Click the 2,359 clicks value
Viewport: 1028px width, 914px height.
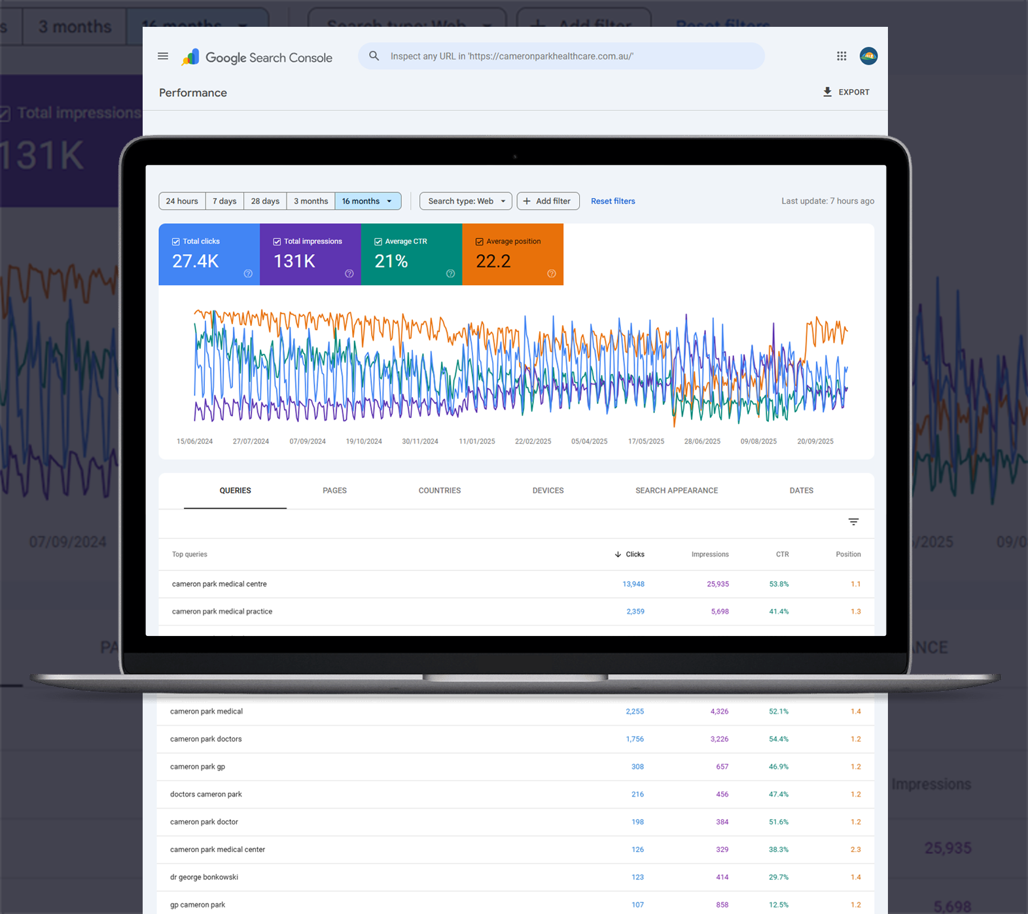pos(635,612)
